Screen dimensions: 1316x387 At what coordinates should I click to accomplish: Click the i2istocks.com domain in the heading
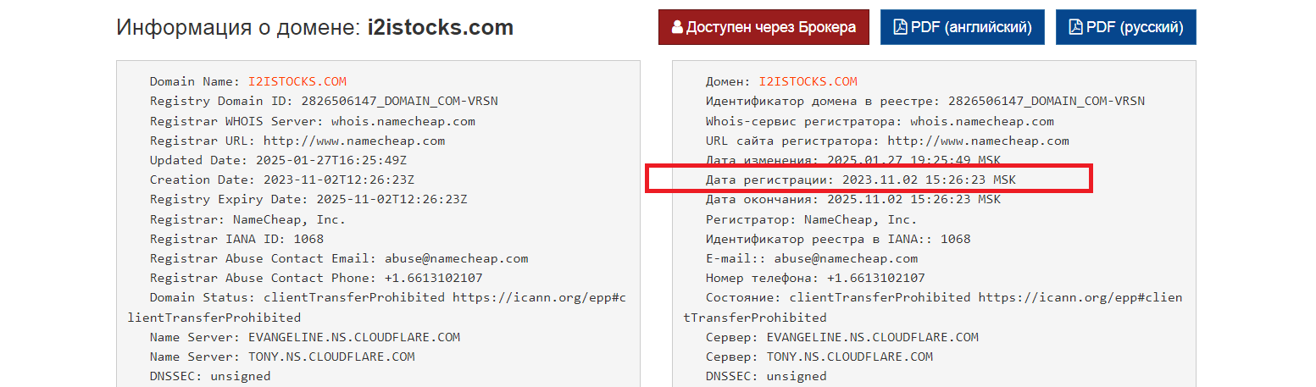[x=440, y=27]
